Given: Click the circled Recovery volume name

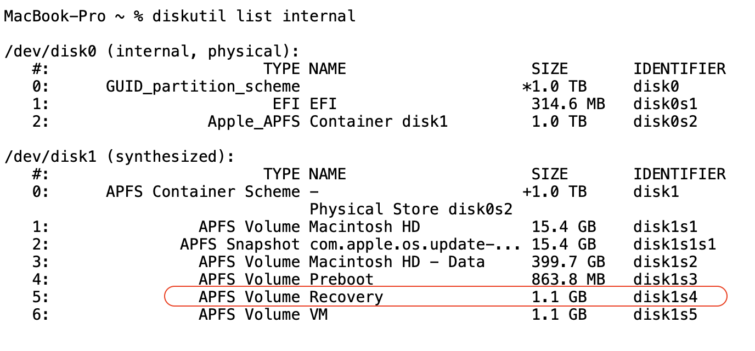Looking at the screenshot, I should [346, 297].
